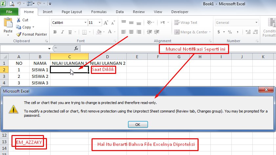
Task: Set Top Align for cell text
Action: click(124, 22)
